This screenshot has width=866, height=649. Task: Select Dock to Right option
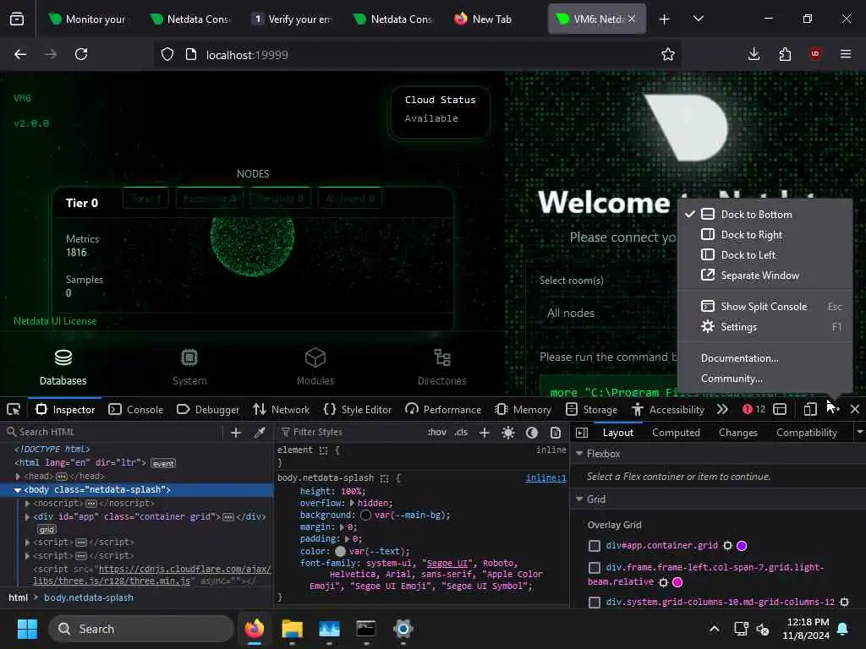(765, 235)
